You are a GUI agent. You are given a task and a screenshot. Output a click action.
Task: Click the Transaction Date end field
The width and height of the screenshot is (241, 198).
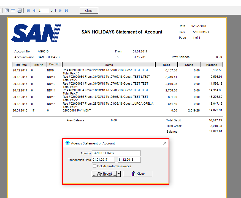pos(129,160)
